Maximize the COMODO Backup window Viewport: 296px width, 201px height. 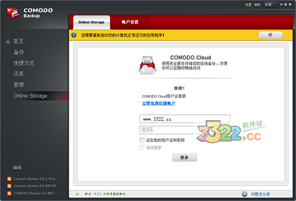click(x=286, y=4)
